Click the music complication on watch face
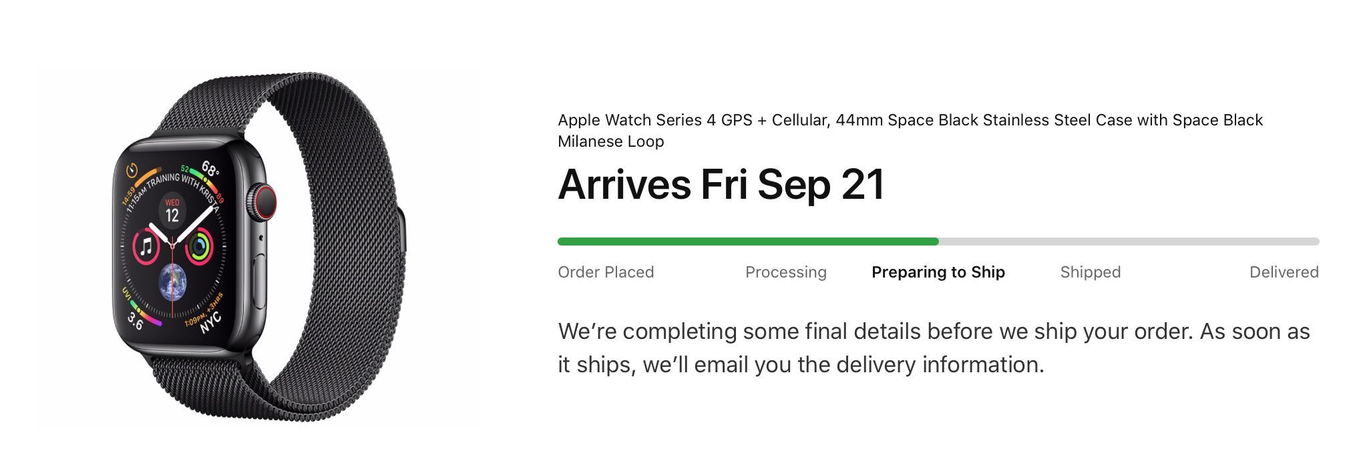1353x459 pixels. 146,246
